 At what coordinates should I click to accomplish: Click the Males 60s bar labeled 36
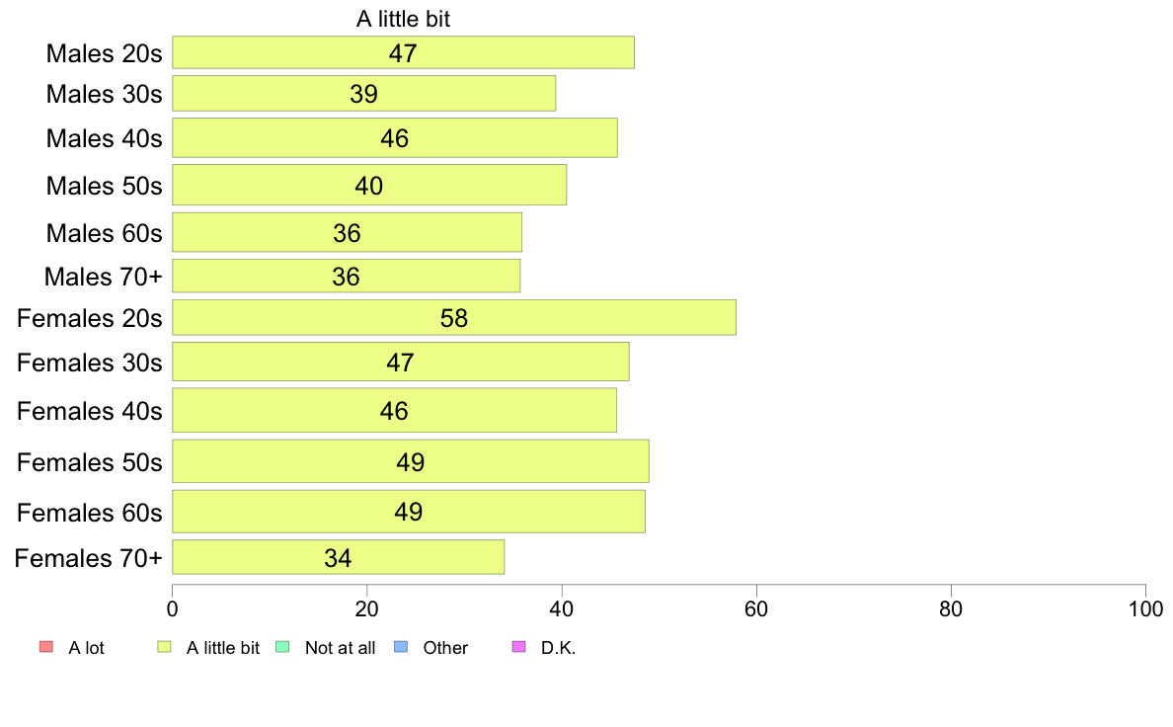tap(348, 232)
